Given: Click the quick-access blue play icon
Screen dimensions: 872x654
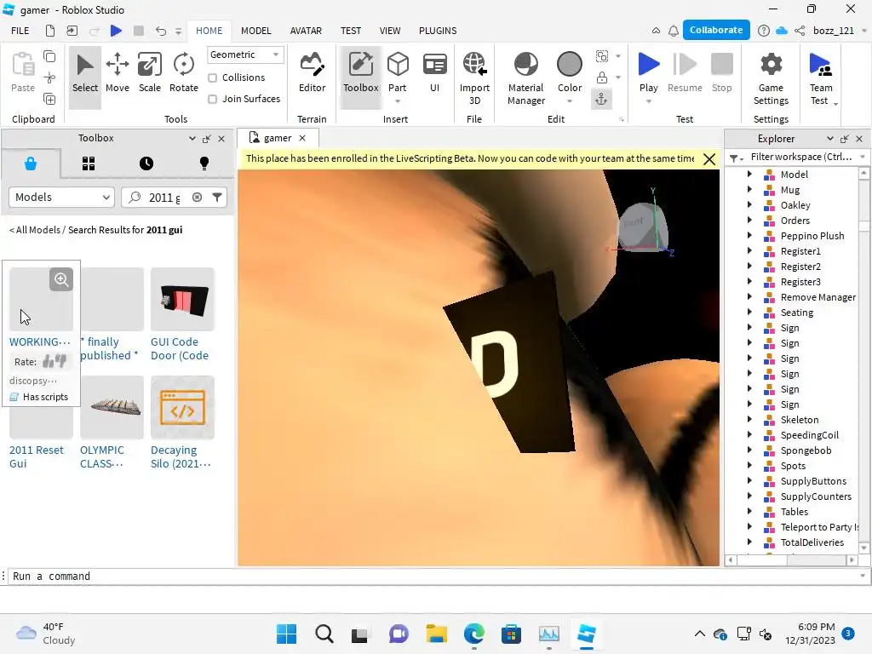Looking at the screenshot, I should (x=116, y=31).
